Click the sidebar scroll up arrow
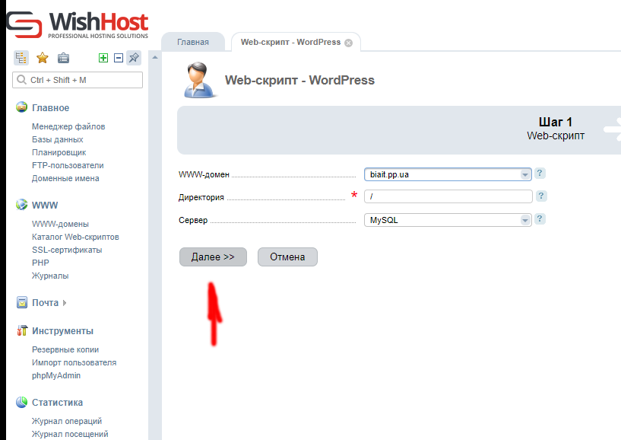621x440 pixels. point(155,58)
